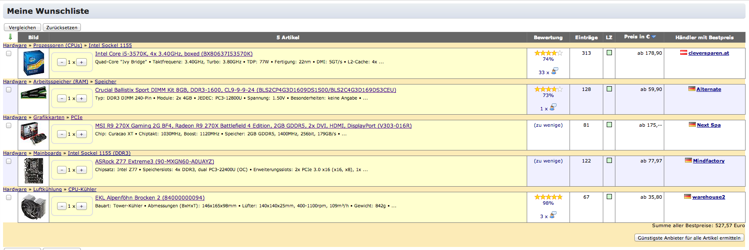The width and height of the screenshot is (749, 250).
Task: Visit Next Spa dealer link
Action: point(709,125)
